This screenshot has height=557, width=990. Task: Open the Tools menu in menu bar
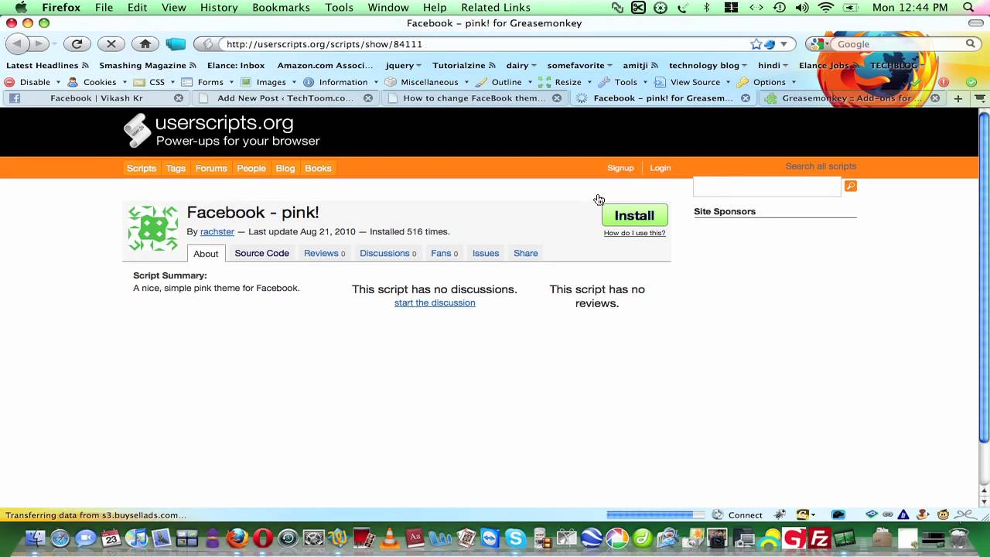tap(339, 8)
